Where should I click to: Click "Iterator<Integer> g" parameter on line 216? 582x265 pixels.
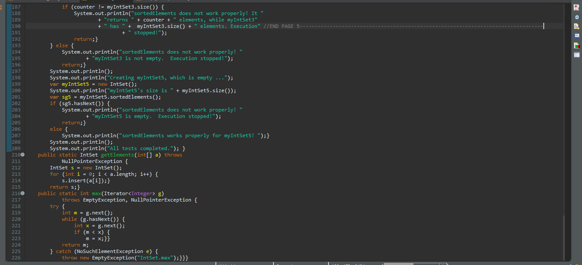tap(132, 193)
